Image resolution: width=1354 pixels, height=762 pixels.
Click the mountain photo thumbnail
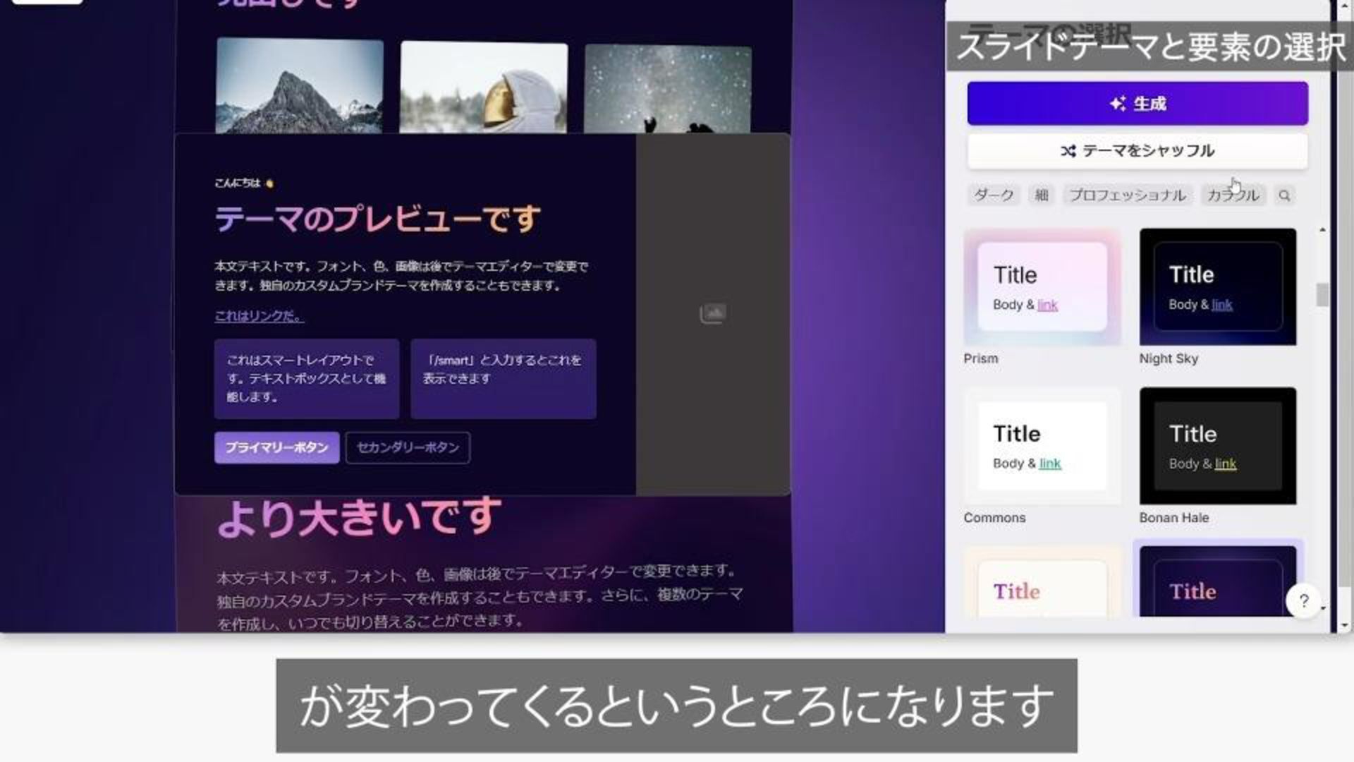(300, 86)
